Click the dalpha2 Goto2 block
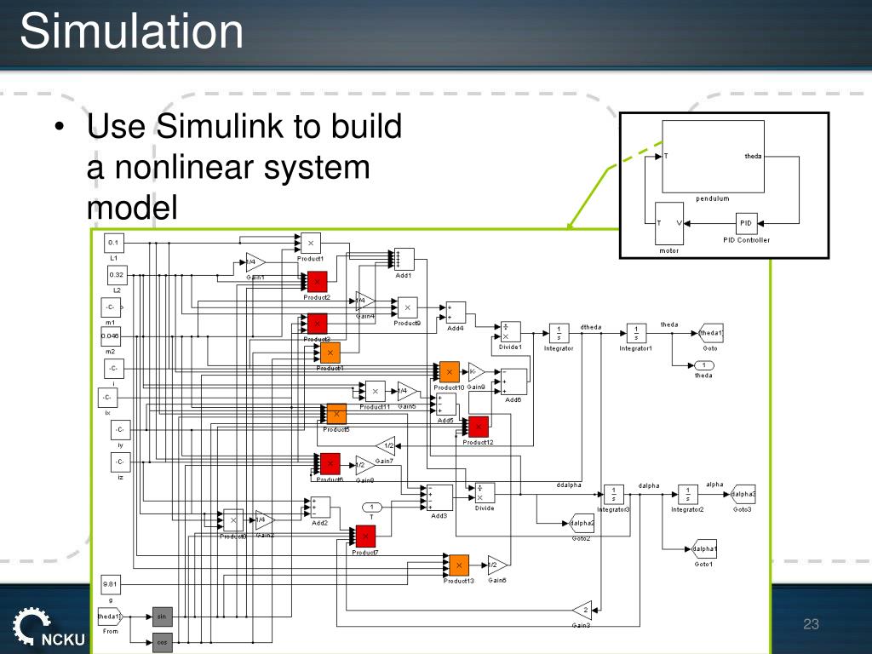 [x=581, y=523]
